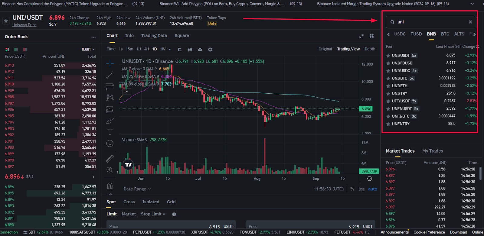
Task: Show only sell orders view
Action: click(x=25, y=49)
